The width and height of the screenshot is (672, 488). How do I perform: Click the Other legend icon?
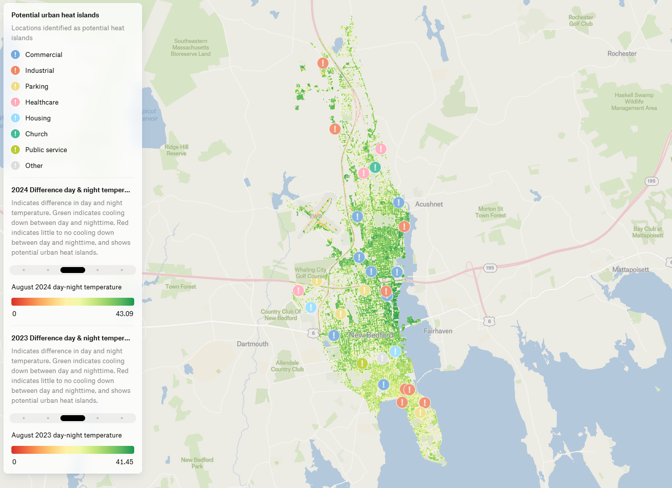pyautogui.click(x=15, y=165)
